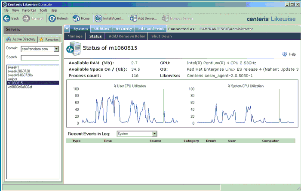
Task: Open the Add/Remove Roles sub-tab
Action: coord(127,36)
